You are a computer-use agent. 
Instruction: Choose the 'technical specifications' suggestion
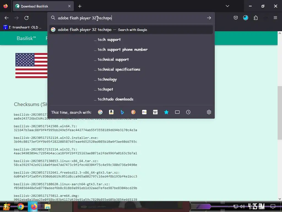tap(131, 69)
